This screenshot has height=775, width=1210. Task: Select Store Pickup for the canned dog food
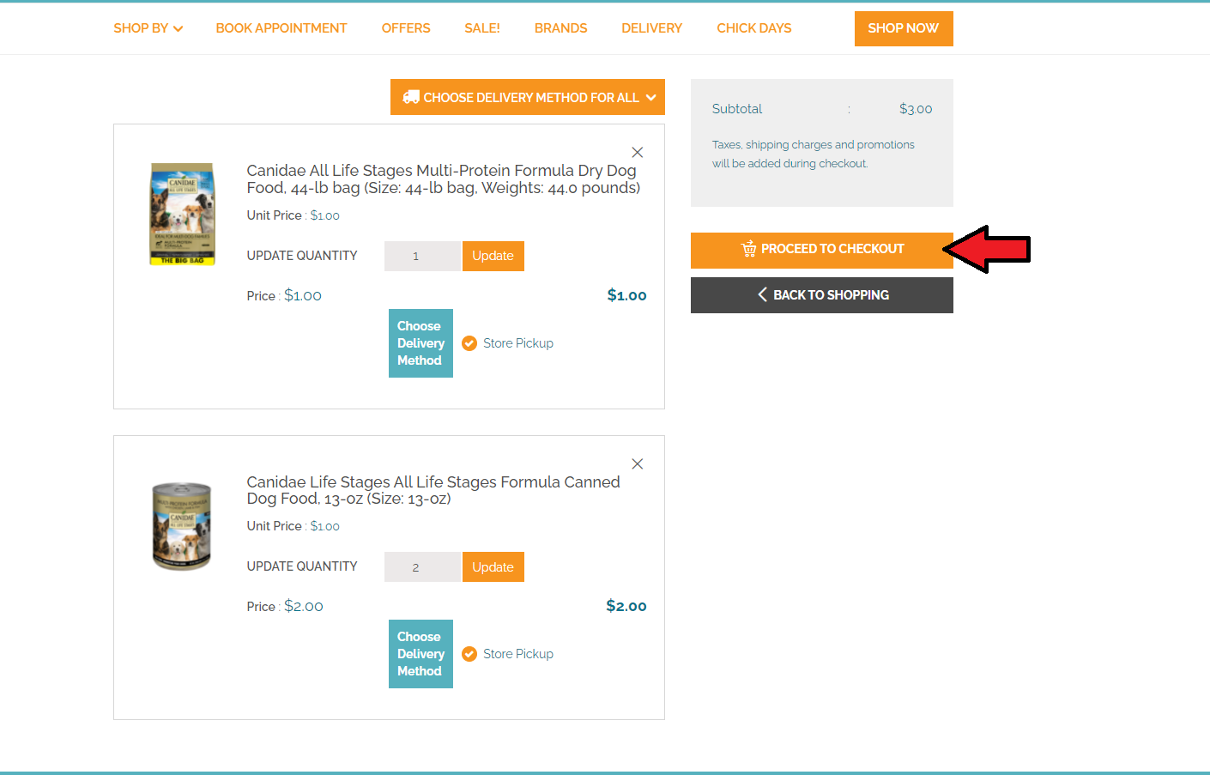click(x=469, y=654)
